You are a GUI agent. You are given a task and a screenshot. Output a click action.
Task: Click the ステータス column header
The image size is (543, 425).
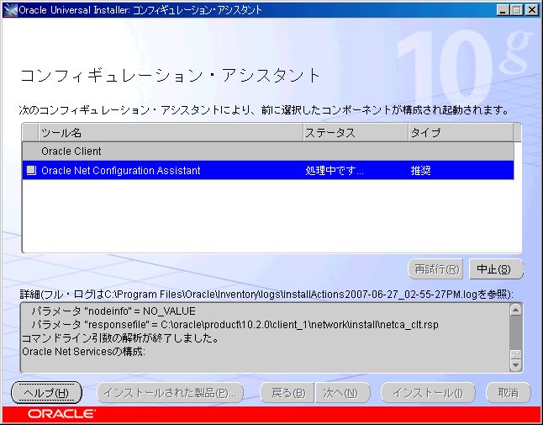[356, 132]
